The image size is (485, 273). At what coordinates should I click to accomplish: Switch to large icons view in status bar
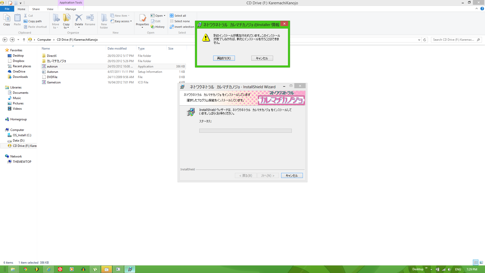(481, 263)
